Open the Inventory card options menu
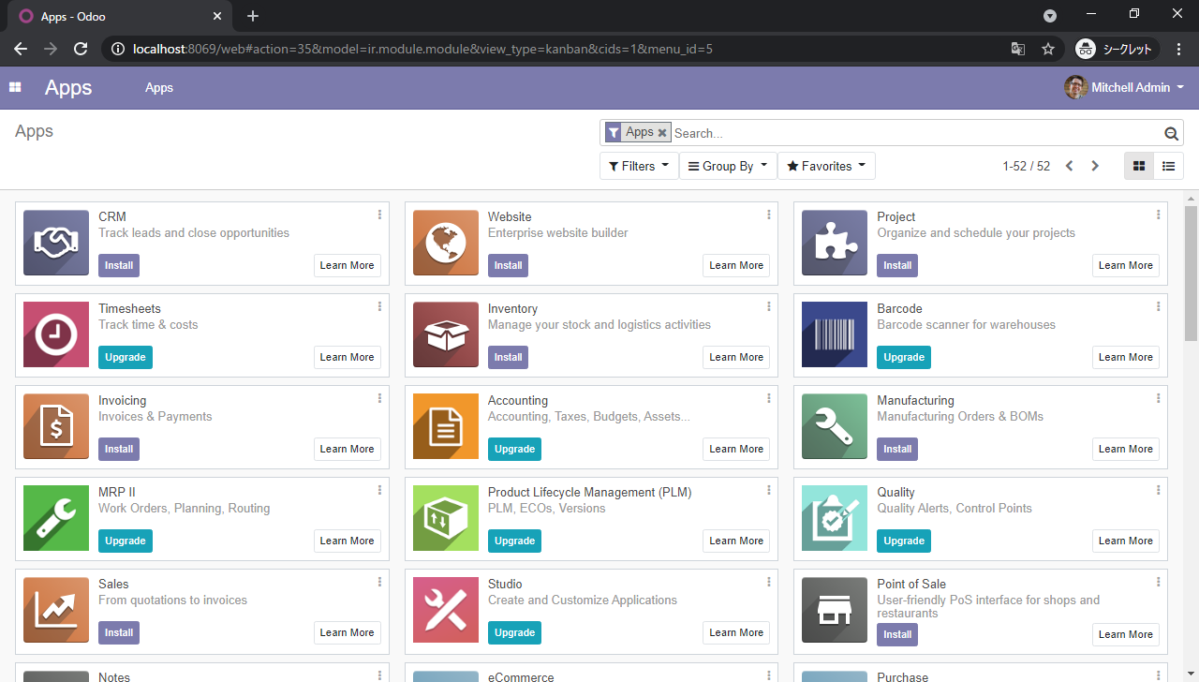Viewport: 1199px width, 682px height. [x=769, y=306]
